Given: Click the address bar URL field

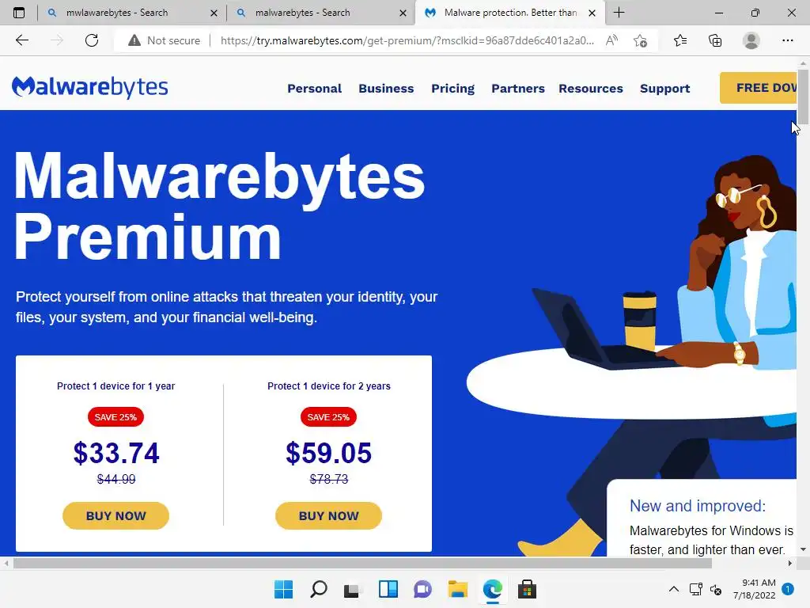Looking at the screenshot, I should point(407,40).
